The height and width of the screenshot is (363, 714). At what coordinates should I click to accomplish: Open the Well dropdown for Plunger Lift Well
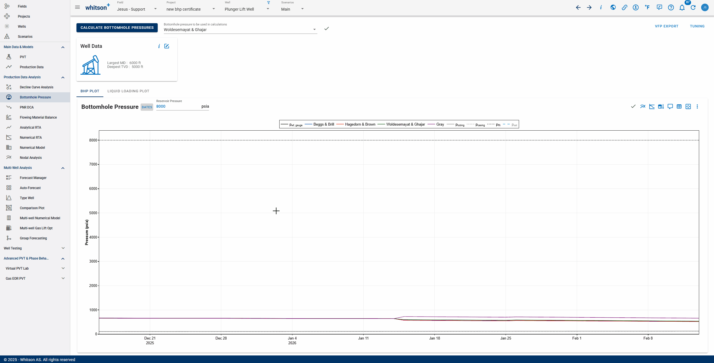click(268, 9)
